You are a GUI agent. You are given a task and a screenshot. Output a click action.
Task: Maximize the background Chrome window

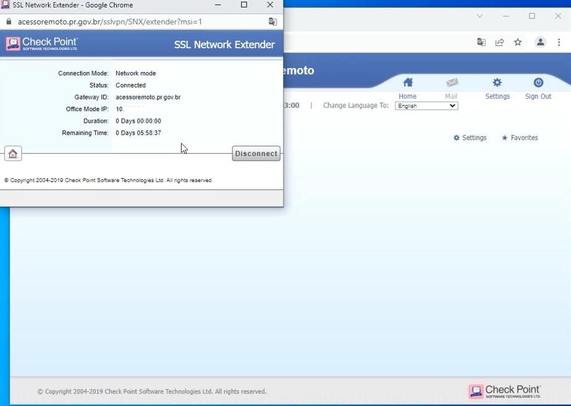(532, 16)
